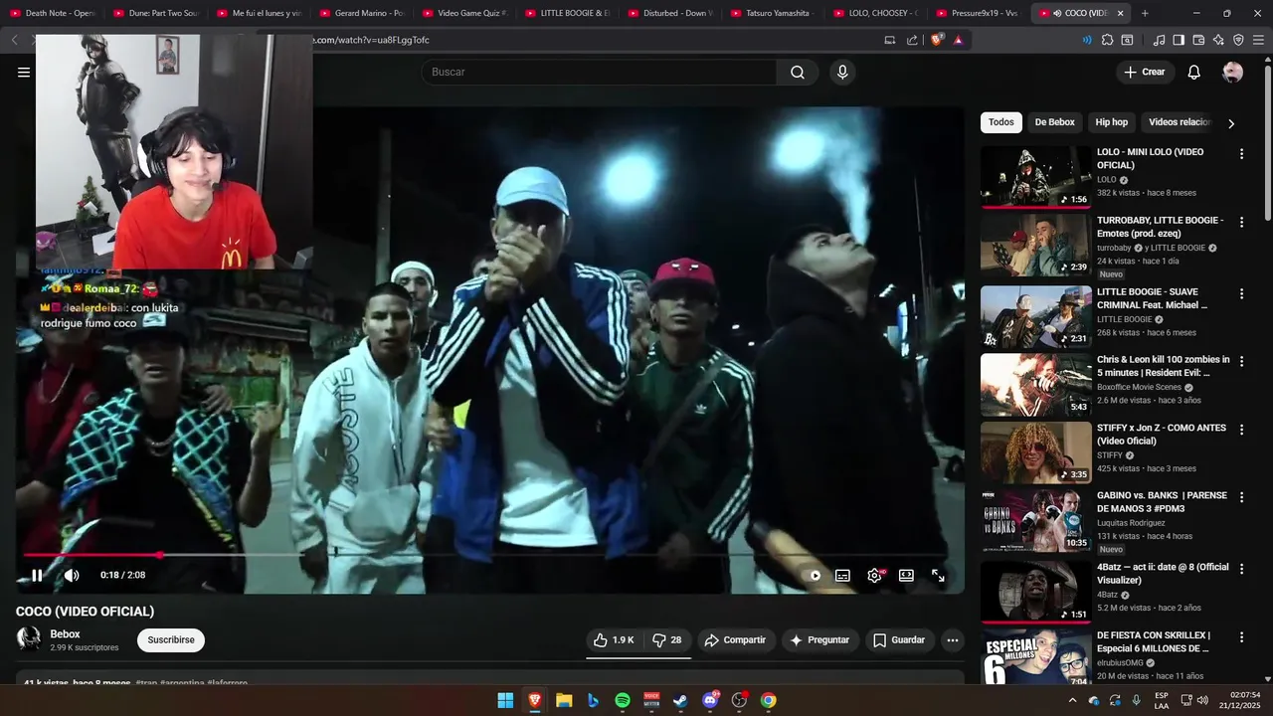Screen dimensions: 1273x716
Task: Open the account avatar menu
Action: (1232, 72)
